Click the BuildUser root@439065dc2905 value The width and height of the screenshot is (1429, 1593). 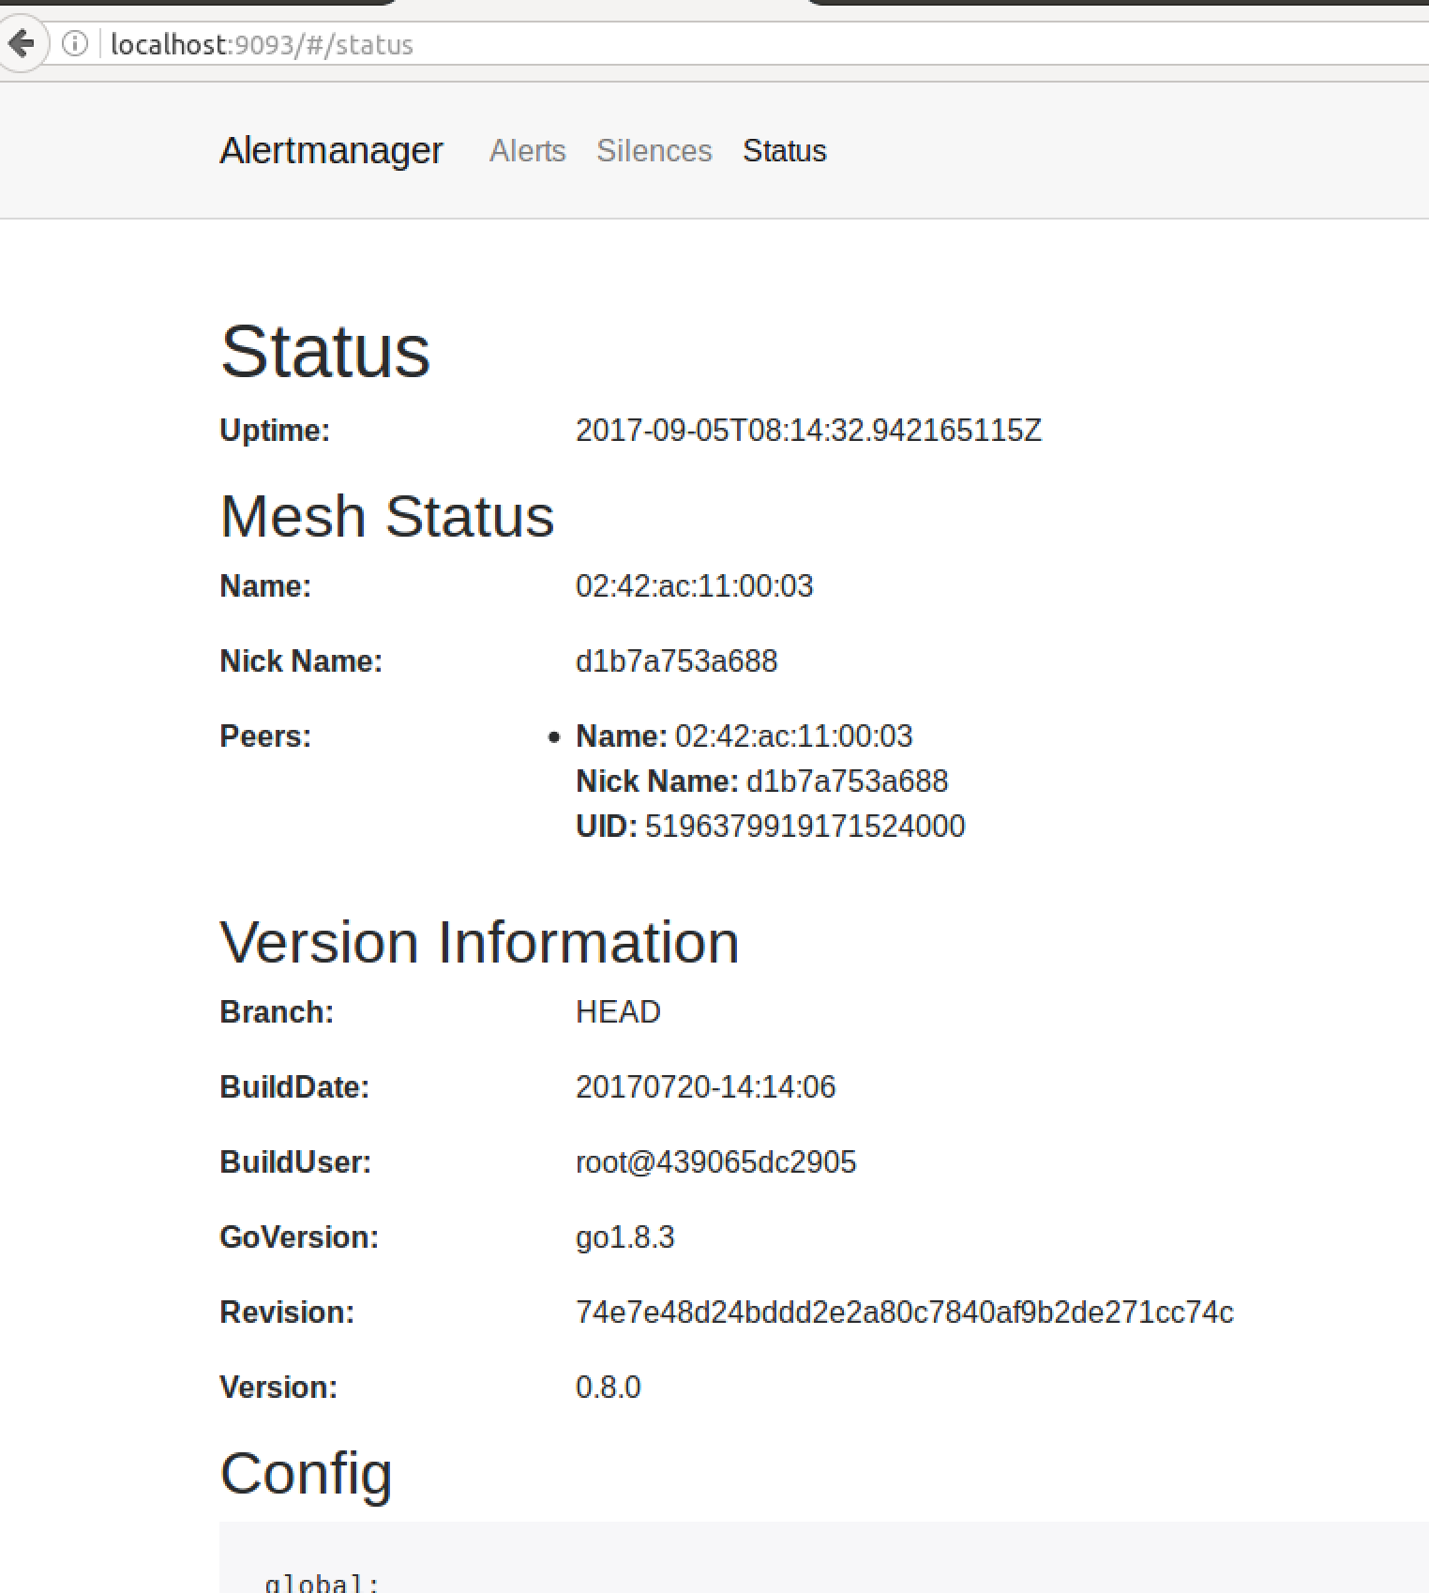coord(715,1161)
